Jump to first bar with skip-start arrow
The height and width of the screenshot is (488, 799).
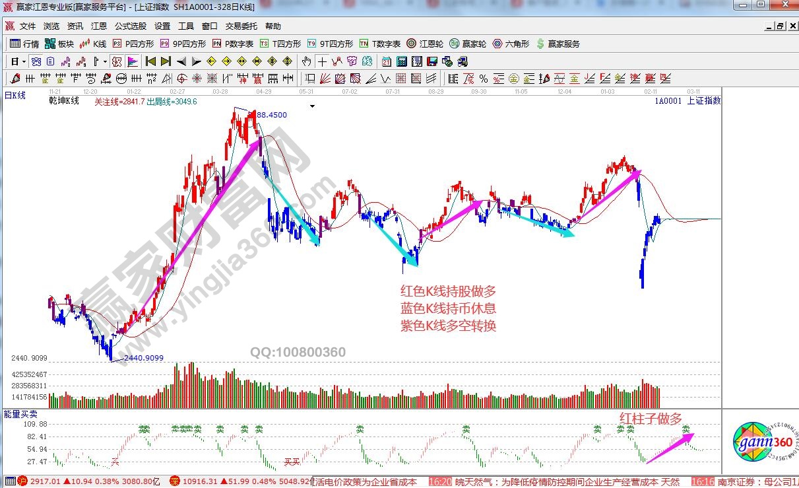pyautogui.click(x=150, y=61)
